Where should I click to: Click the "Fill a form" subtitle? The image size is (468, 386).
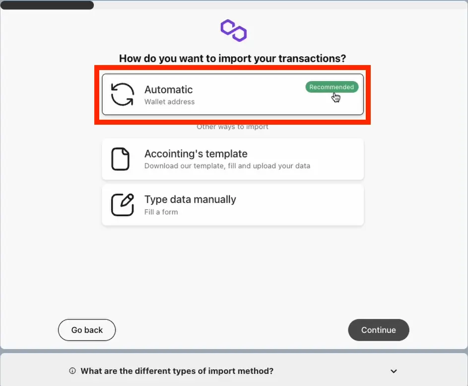pos(161,212)
